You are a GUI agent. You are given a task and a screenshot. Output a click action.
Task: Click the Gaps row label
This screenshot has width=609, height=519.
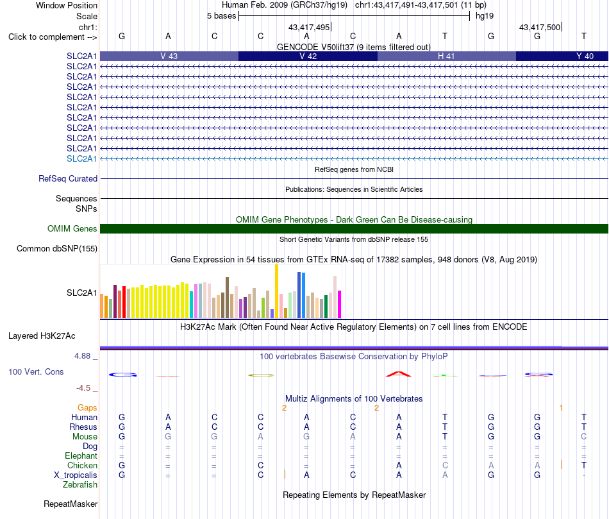[87, 407]
